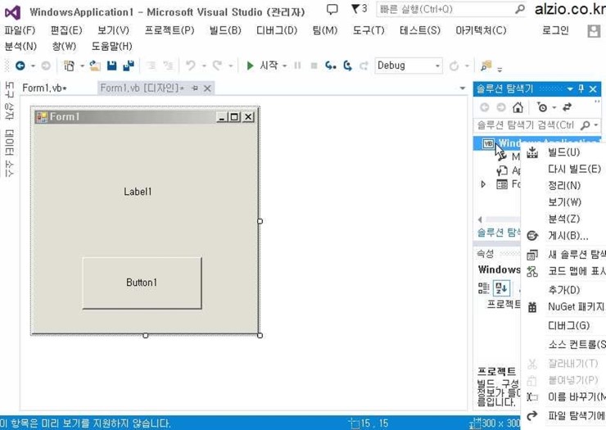Click the Find in Files toolbar icon
The image size is (606, 430).
click(x=486, y=66)
